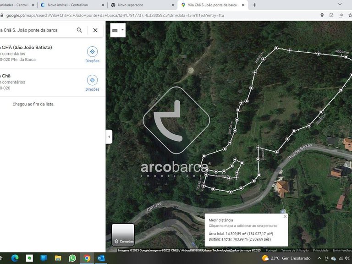Click the 'Chegou ao fim da lista.' text

coord(33,104)
